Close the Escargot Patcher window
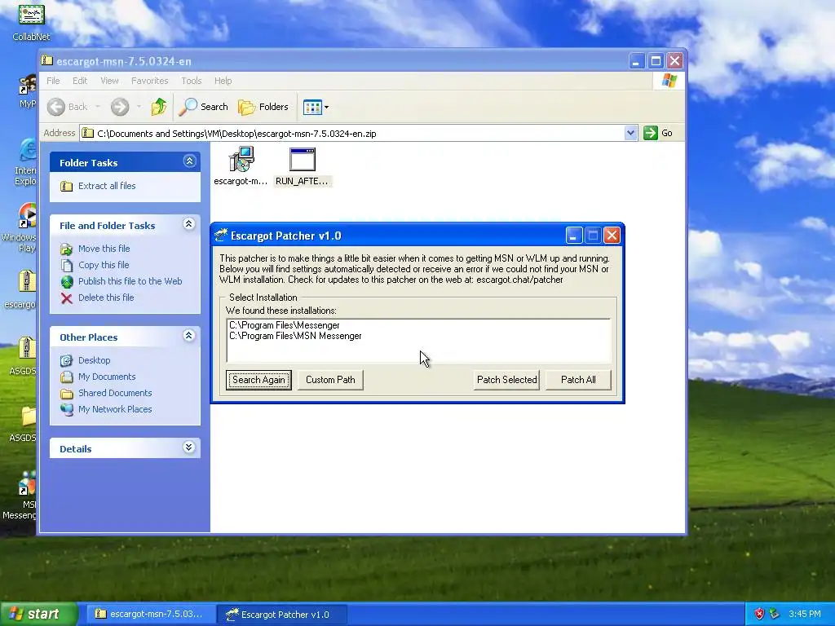The width and height of the screenshot is (835, 626). pos(612,236)
